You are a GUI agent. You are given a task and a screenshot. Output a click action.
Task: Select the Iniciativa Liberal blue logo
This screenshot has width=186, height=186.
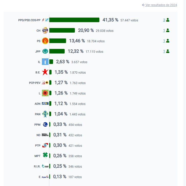(x=45, y=62)
